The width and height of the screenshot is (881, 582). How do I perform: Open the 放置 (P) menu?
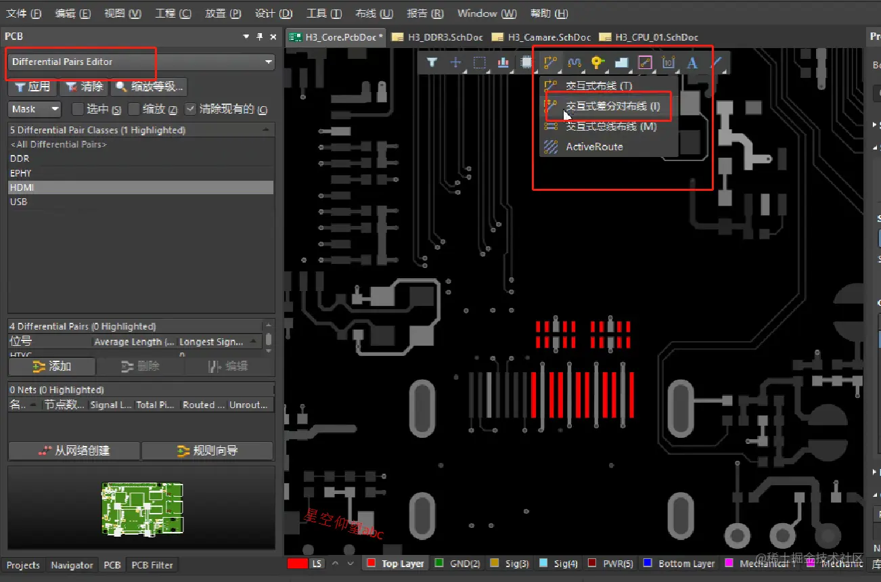(223, 14)
